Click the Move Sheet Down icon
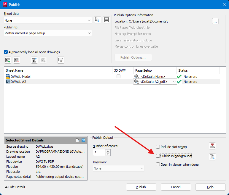The height and width of the screenshot is (195, 229). 43,60
